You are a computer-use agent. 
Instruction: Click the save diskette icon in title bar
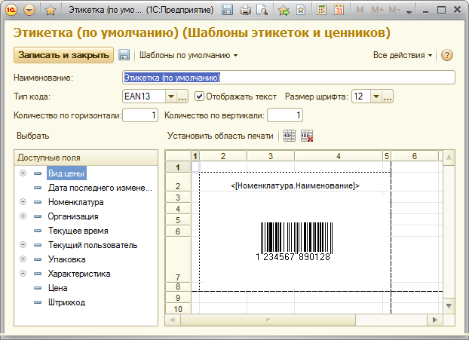point(227,10)
